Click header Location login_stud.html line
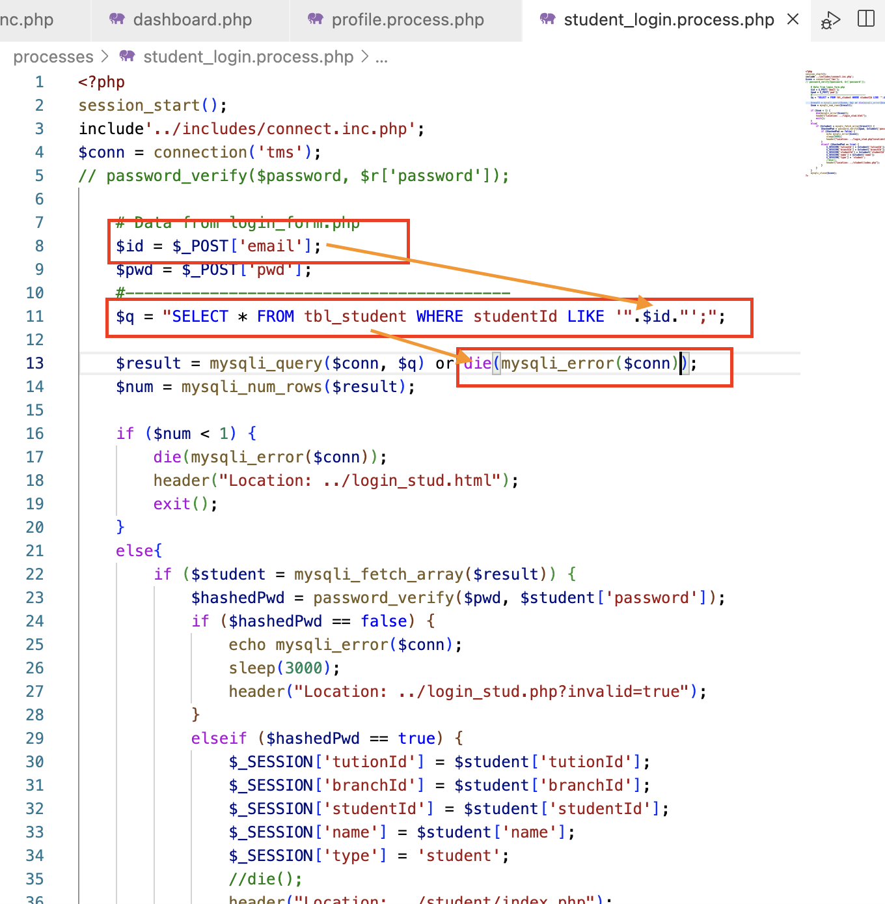This screenshot has height=904, width=885. 336,481
